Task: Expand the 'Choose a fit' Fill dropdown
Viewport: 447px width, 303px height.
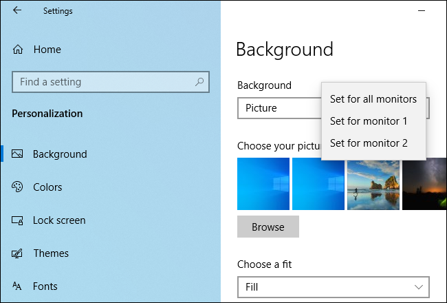Action: point(333,286)
